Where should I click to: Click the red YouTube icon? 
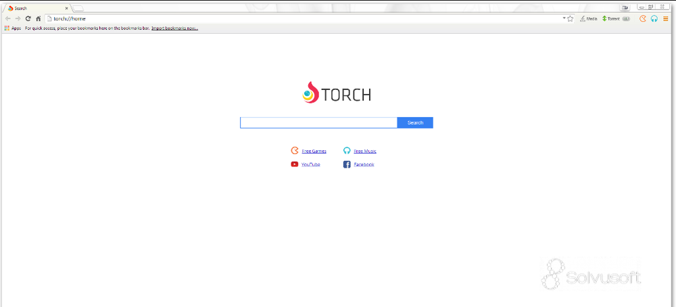pos(295,164)
